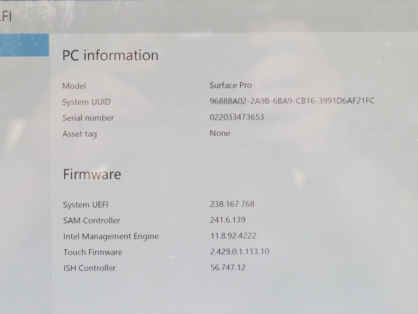Select serial number value 022033473653
Image resolution: width=418 pixels, height=314 pixels.
237,117
